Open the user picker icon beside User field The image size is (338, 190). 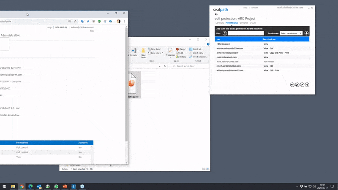[225, 33]
